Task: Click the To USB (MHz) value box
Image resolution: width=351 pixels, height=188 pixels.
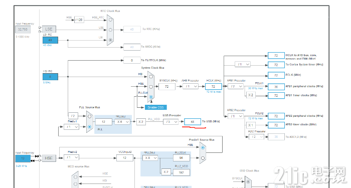Action: [x=193, y=122]
